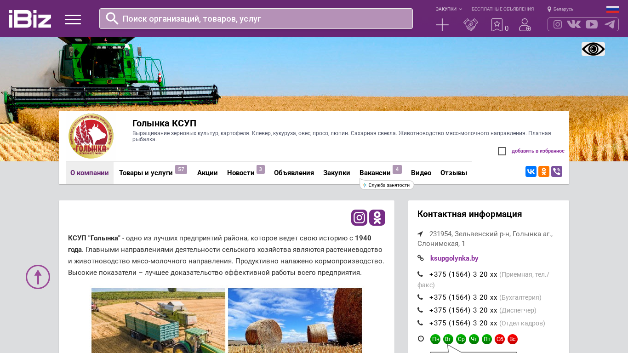Toggle accessibility eye view mode

[593, 49]
